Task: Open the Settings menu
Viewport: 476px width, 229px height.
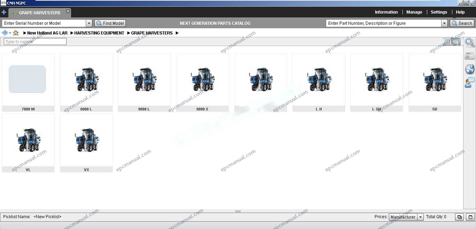Action: 439,12
